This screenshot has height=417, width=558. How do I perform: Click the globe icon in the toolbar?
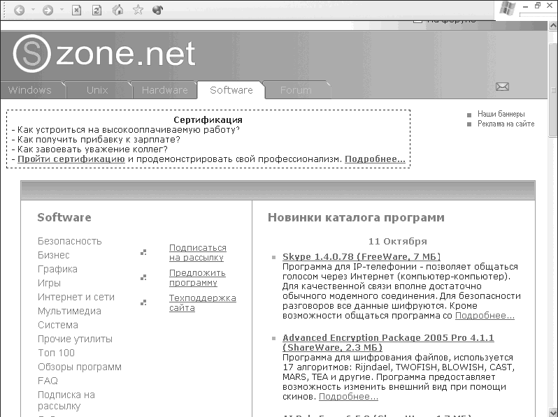[x=157, y=10]
